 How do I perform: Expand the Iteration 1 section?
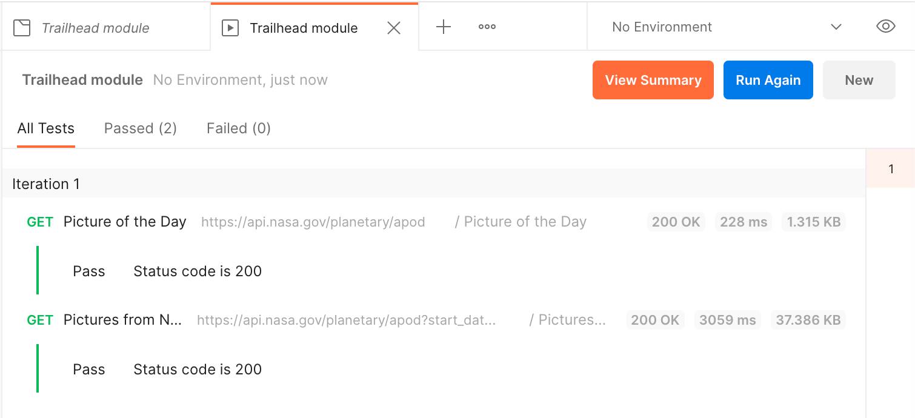click(x=45, y=184)
